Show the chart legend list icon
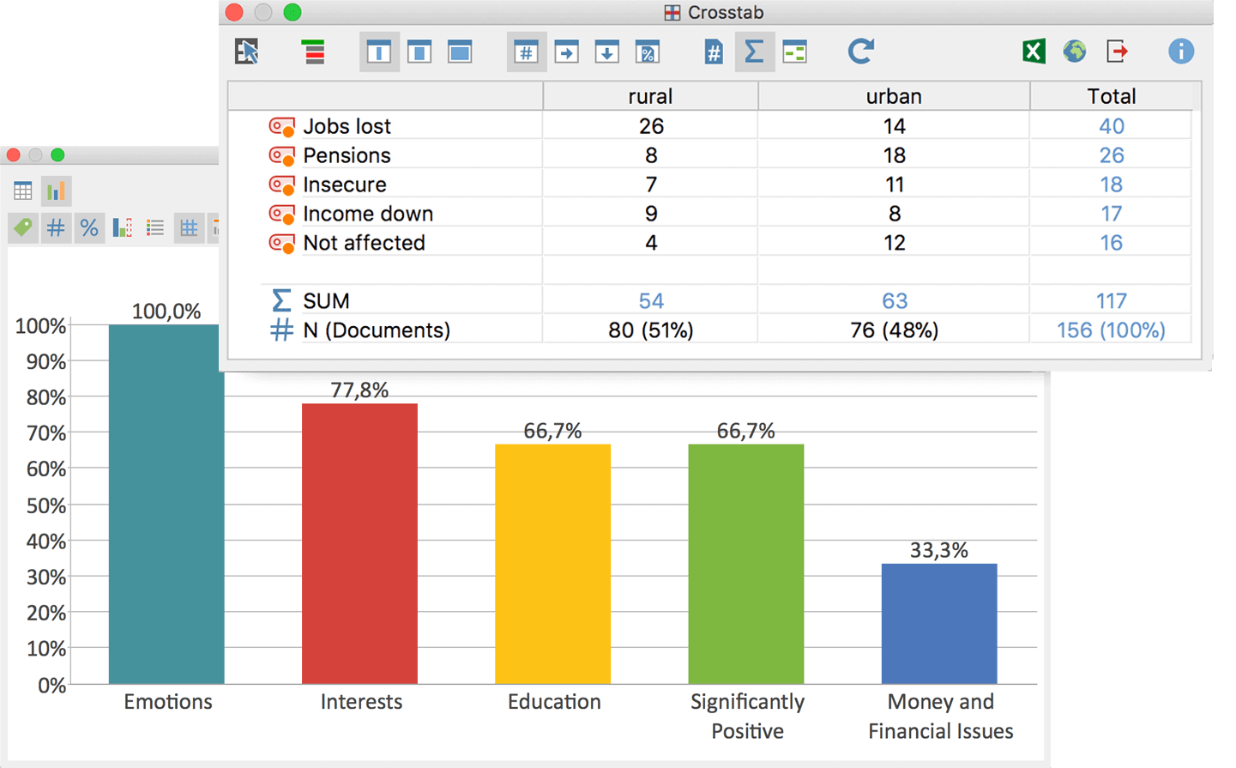Image resolution: width=1236 pixels, height=768 pixels. (155, 228)
